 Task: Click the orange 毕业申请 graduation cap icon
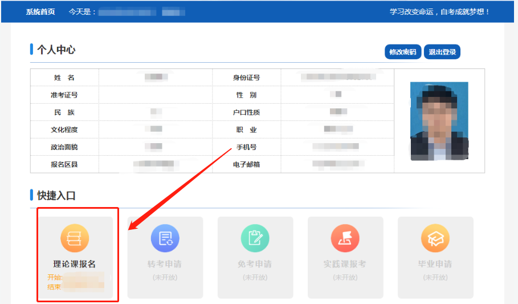[435, 238]
